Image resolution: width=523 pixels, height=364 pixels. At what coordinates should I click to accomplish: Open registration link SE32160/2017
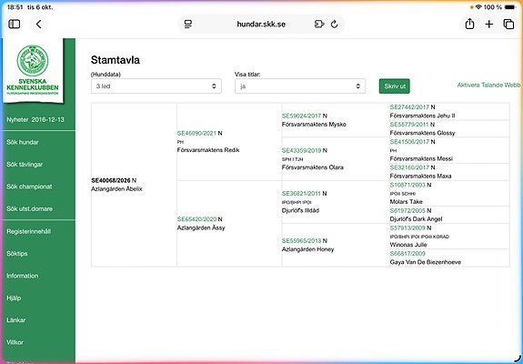pos(409,167)
